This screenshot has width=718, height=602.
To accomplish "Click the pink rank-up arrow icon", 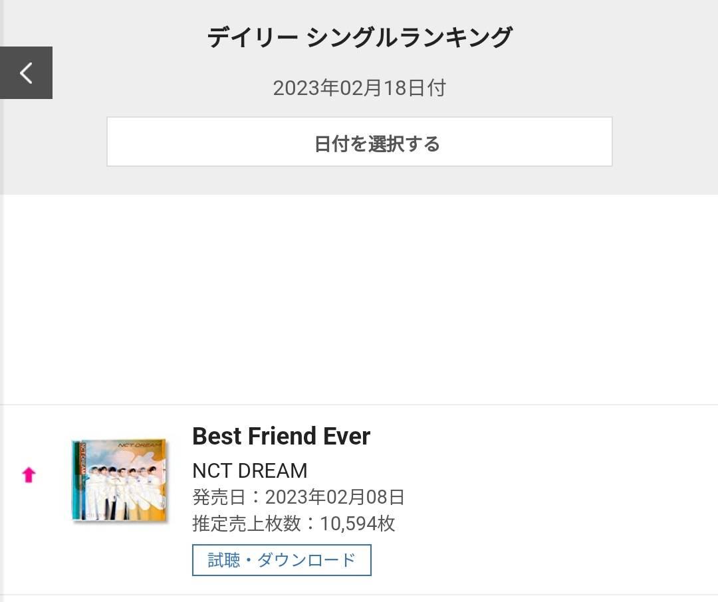I will (29, 474).
